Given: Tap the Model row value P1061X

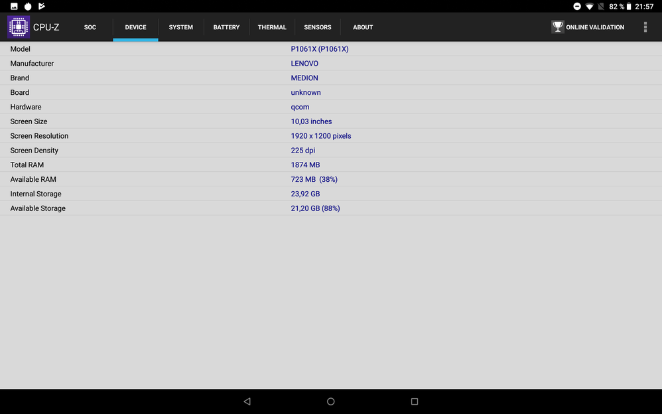Looking at the screenshot, I should 319,49.
